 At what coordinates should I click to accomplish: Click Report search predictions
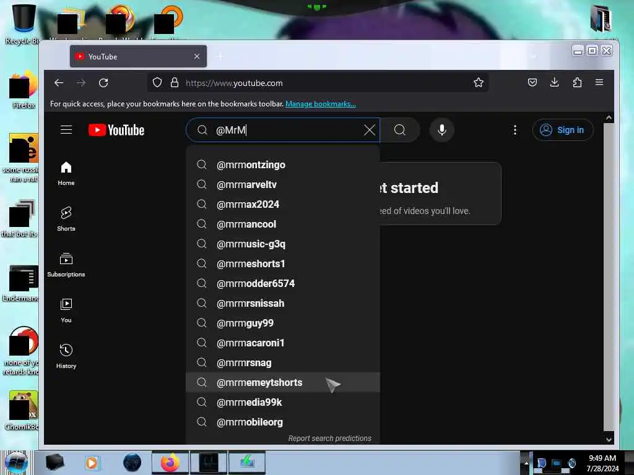click(329, 439)
